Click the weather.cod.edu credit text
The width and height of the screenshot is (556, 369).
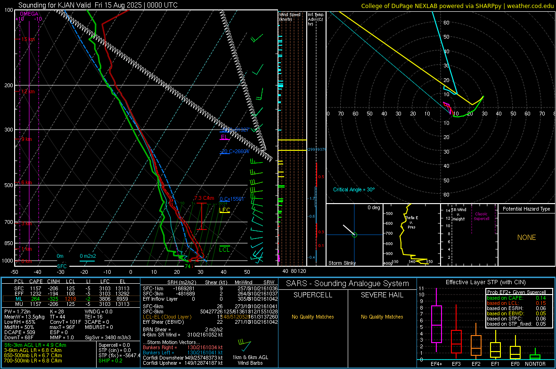[530, 6]
